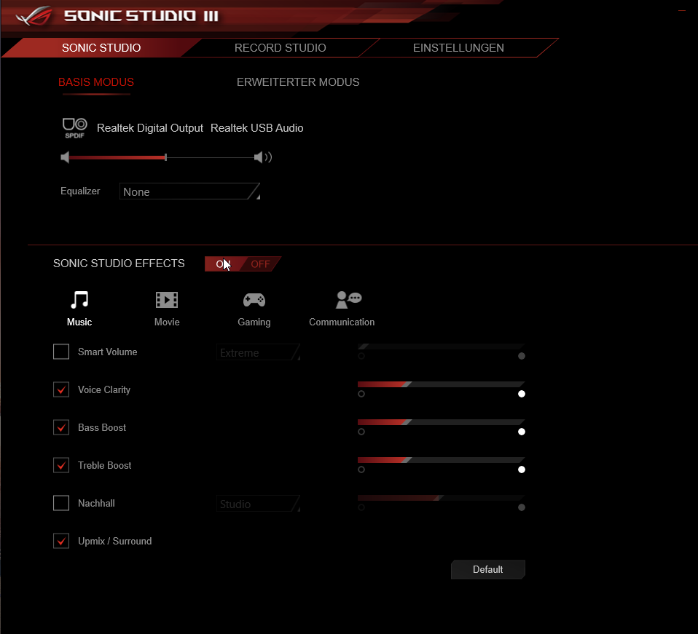This screenshot has width=698, height=634.
Task: Select the ERWEITERTER MODUS sub-tab
Action: tap(298, 82)
